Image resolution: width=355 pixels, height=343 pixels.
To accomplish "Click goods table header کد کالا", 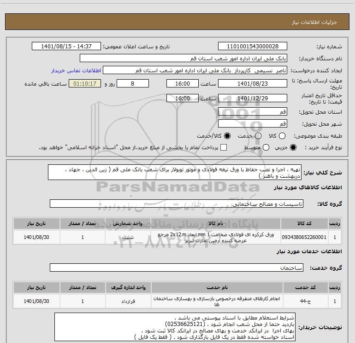I will point(304,224).
